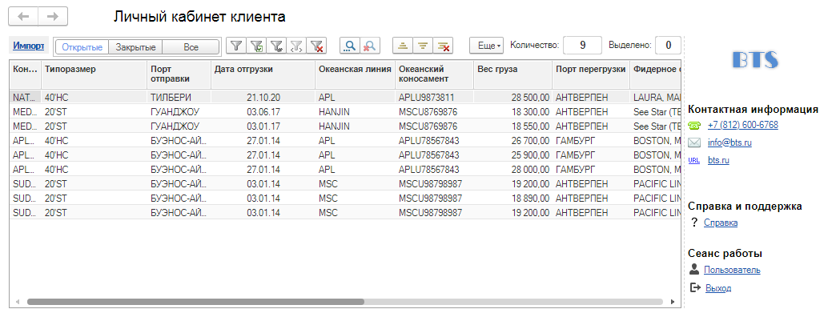Click the horizontal scrollbar left arrow
This screenshot has height=317, width=836.
(18, 302)
